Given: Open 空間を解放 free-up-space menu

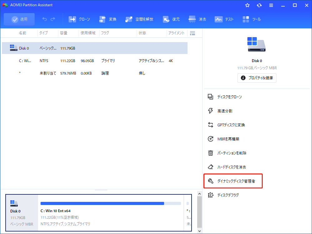Looking at the screenshot, I should (139, 19).
